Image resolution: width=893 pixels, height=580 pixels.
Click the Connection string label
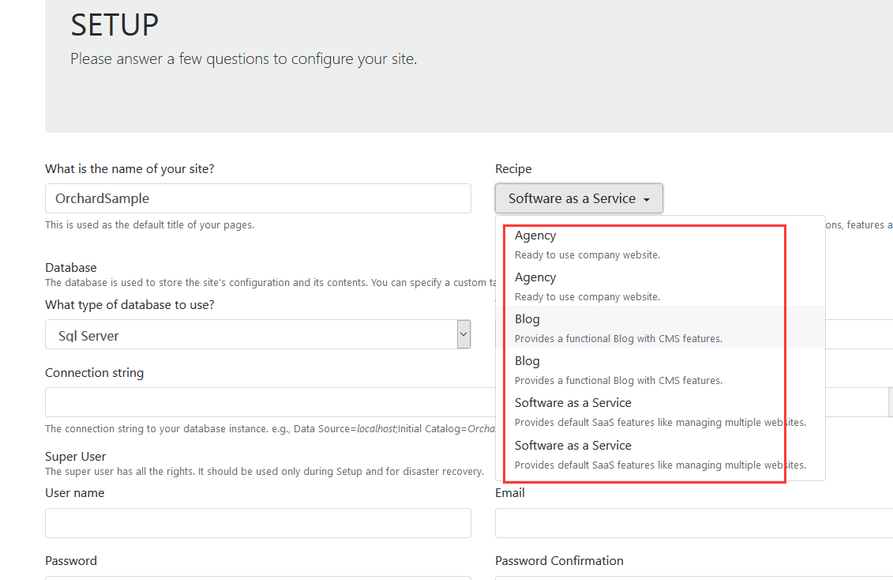pos(95,373)
